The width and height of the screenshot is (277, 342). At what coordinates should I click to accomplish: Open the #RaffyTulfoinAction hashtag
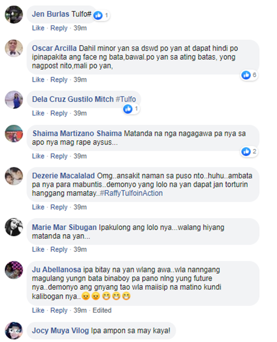tap(131, 193)
